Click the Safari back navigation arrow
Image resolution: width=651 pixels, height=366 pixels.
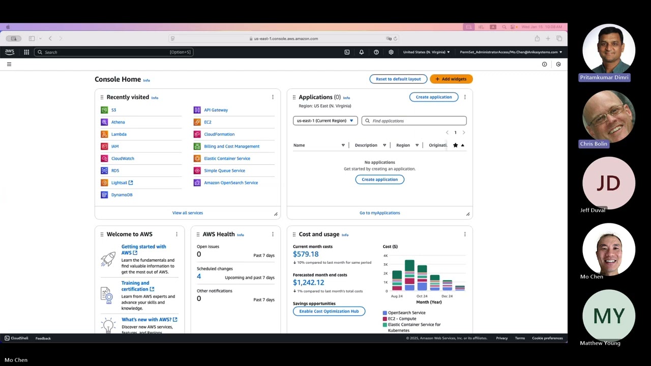pos(50,39)
